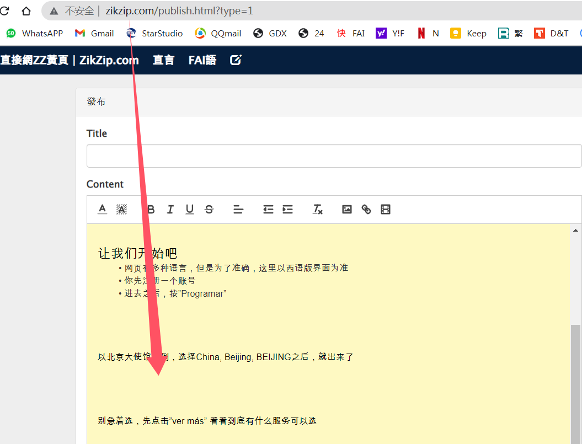Increase indent of selected text
Viewport: 582px width, 444px height.
tap(287, 210)
